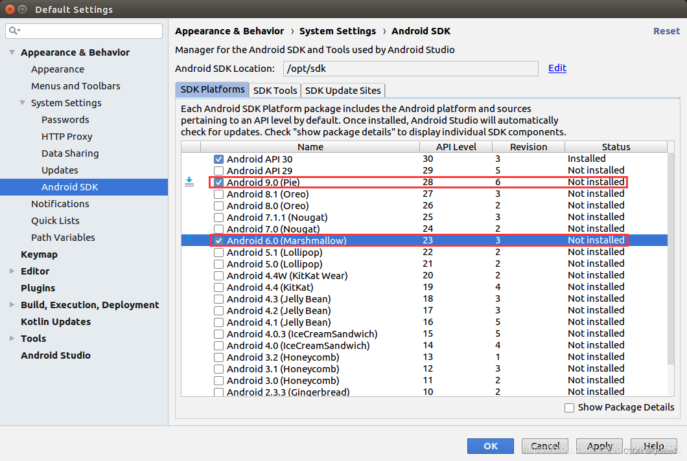Collapse the Appearance & Behavior tree node
Image resolution: width=687 pixels, height=461 pixels.
(12, 52)
